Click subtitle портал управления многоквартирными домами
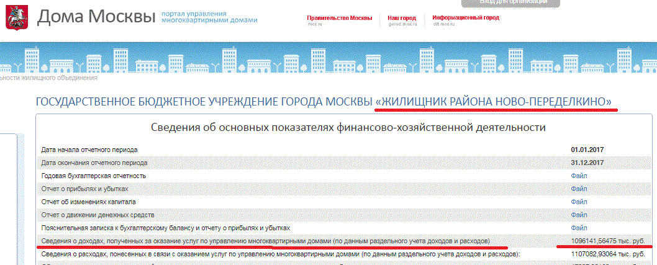 [x=209, y=17]
